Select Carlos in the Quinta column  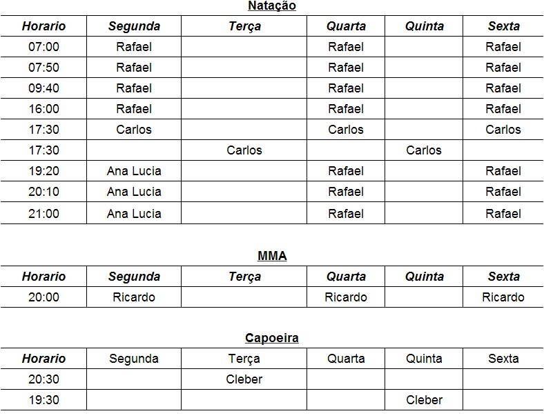pos(424,150)
